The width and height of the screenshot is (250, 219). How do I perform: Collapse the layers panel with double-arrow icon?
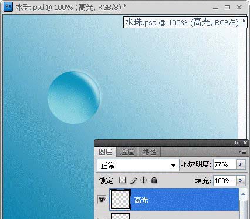click(x=237, y=143)
